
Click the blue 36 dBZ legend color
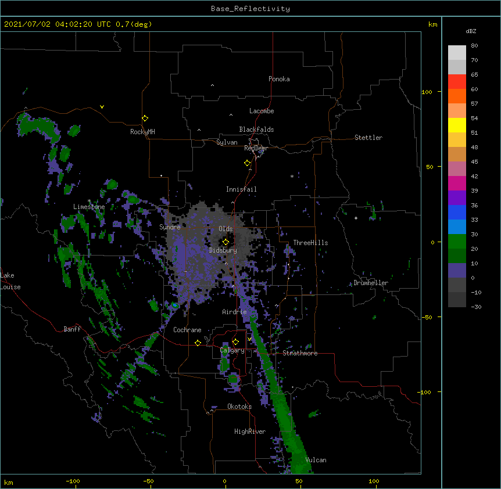click(457, 212)
